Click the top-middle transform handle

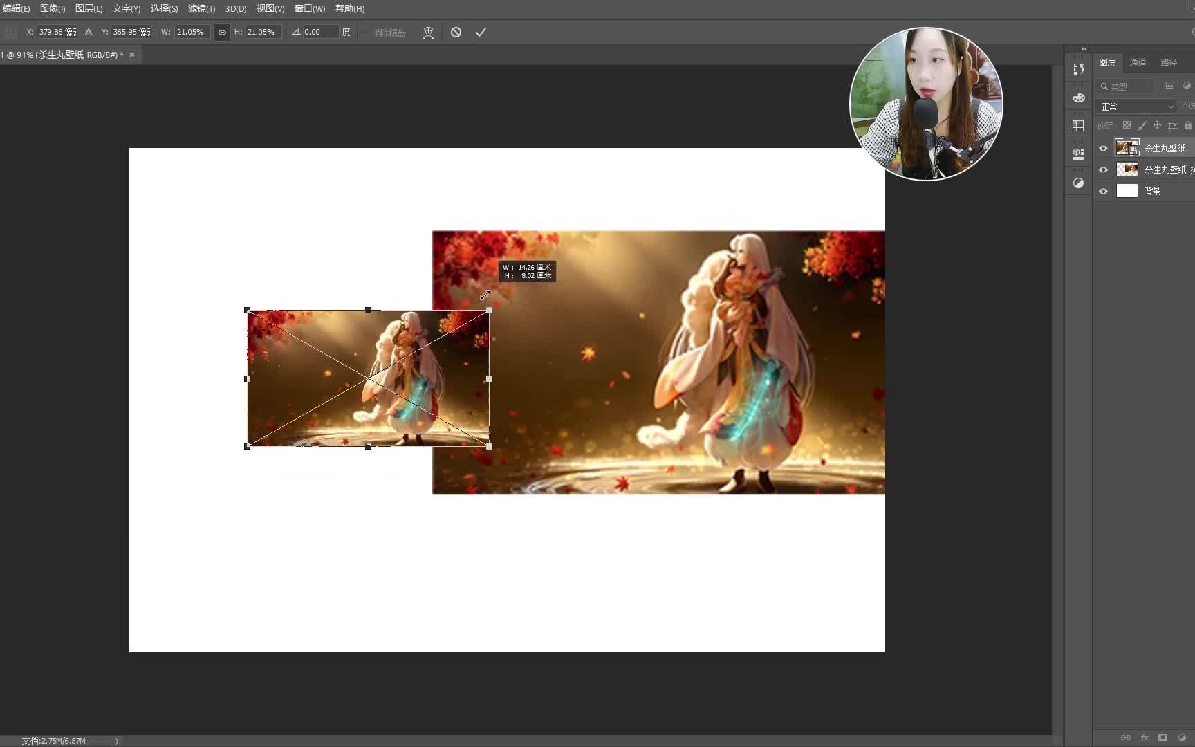click(369, 311)
